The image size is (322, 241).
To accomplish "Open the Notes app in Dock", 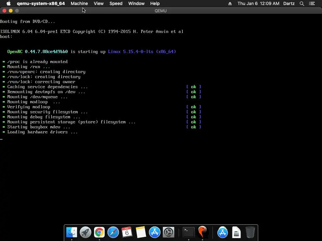I will 141,232.
